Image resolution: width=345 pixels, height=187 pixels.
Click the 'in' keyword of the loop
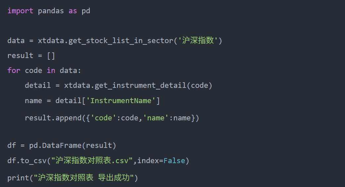click(51, 71)
